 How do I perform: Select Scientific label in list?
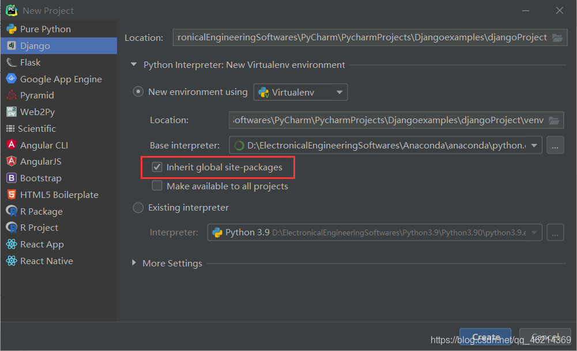click(x=37, y=128)
